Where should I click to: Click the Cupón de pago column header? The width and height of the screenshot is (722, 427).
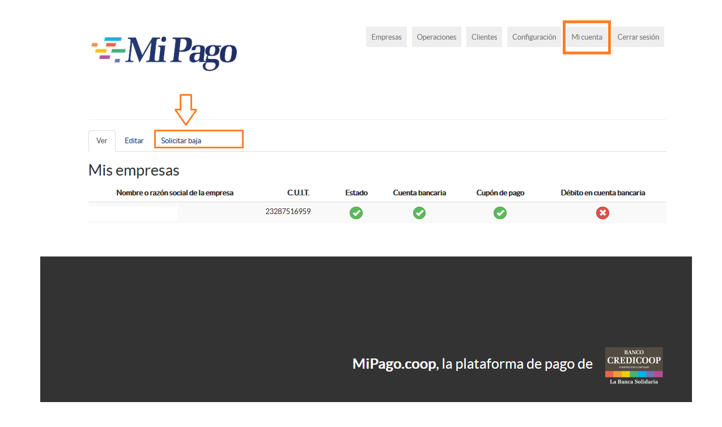pyautogui.click(x=500, y=193)
